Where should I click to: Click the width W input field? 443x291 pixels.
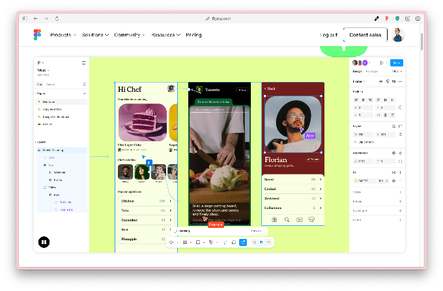click(363, 134)
